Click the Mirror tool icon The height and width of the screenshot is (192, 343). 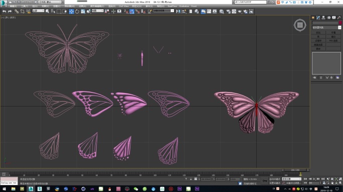(x=178, y=11)
